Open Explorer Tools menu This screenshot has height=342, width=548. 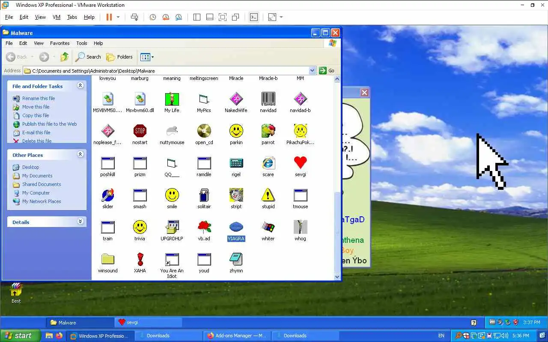click(82, 43)
